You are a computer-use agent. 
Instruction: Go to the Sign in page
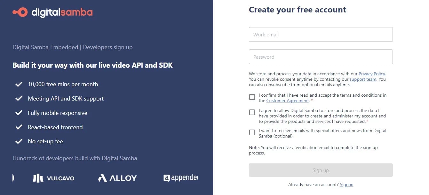pyautogui.click(x=346, y=184)
